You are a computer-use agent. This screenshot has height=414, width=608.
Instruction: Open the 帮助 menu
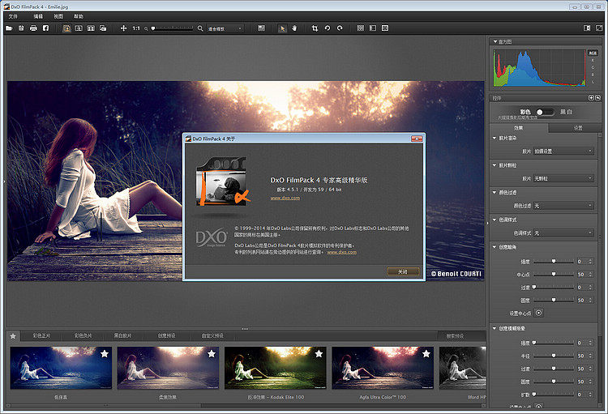pyautogui.click(x=79, y=16)
